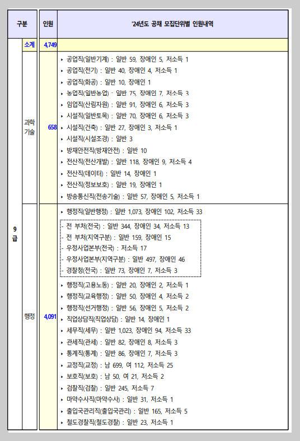Screen dimensions: 300x441
Task: Click the '24년도 공채 모집단위별 인원내역 header
Action: pyautogui.click(x=172, y=24)
